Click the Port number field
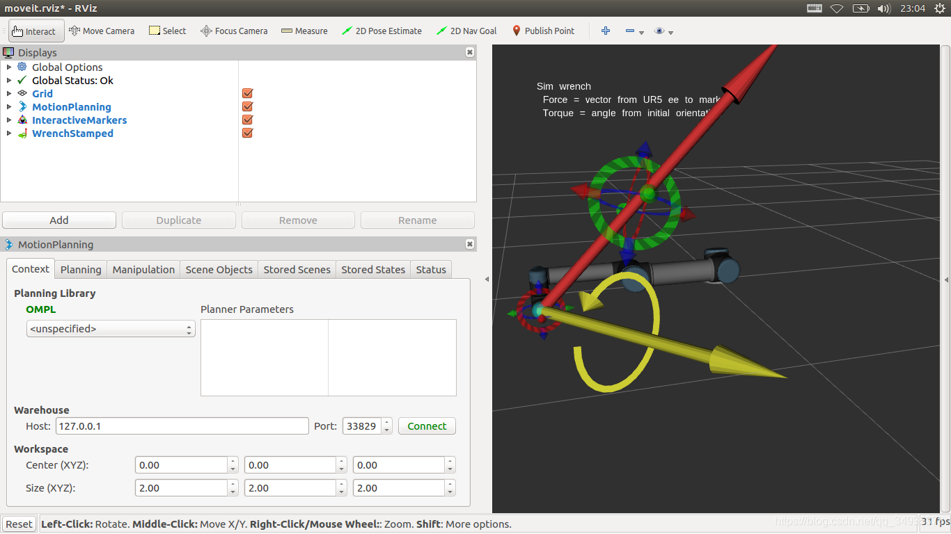Image resolution: width=951 pixels, height=534 pixels. (361, 426)
